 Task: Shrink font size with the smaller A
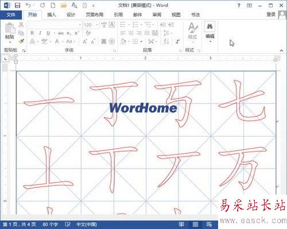click(x=93, y=41)
